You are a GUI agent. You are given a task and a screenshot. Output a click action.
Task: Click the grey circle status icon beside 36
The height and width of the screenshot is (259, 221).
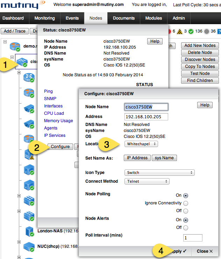coord(206,31)
